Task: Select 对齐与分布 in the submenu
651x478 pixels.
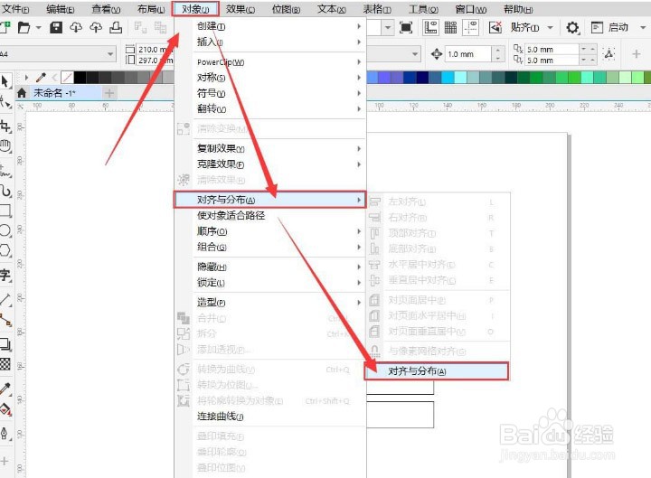Action: pos(437,371)
